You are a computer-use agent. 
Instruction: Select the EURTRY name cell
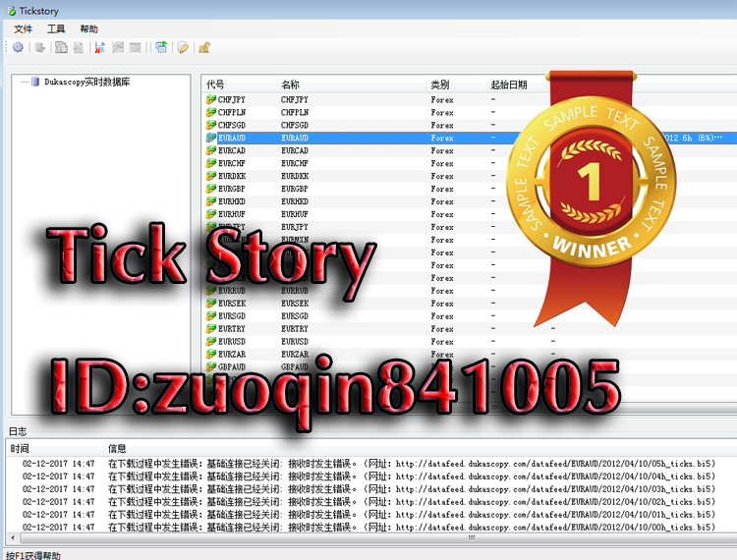point(295,328)
